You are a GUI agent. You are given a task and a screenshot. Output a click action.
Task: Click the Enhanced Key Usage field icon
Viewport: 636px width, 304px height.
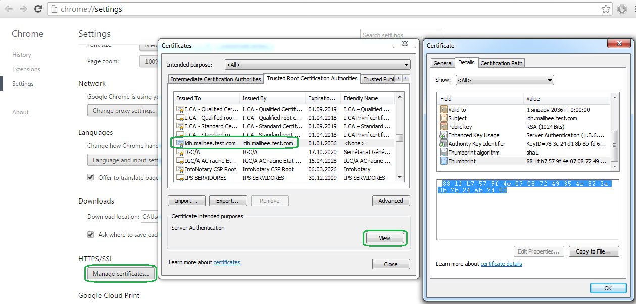click(x=444, y=135)
